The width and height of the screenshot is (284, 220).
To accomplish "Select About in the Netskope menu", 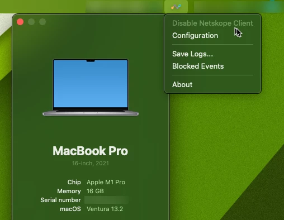I will [x=182, y=85].
